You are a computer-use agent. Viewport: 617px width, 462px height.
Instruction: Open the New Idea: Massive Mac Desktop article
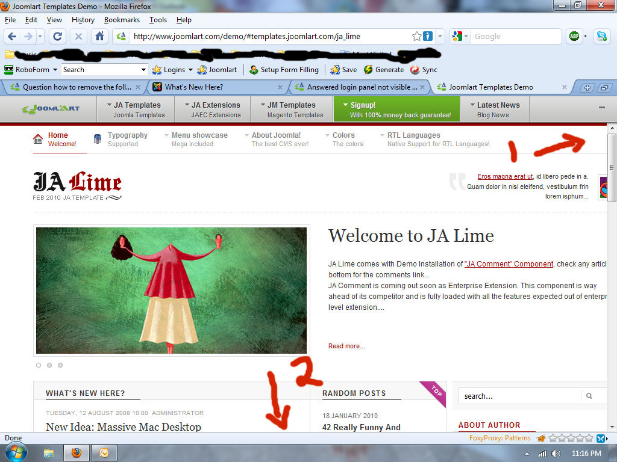pos(124,427)
